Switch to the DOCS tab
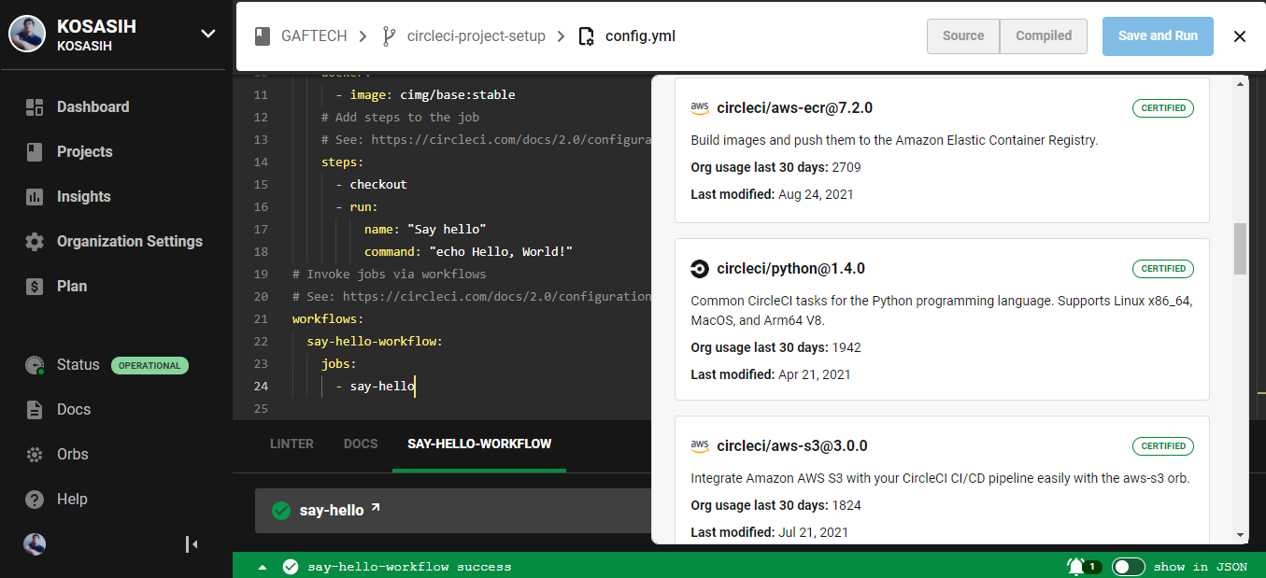 tap(361, 444)
